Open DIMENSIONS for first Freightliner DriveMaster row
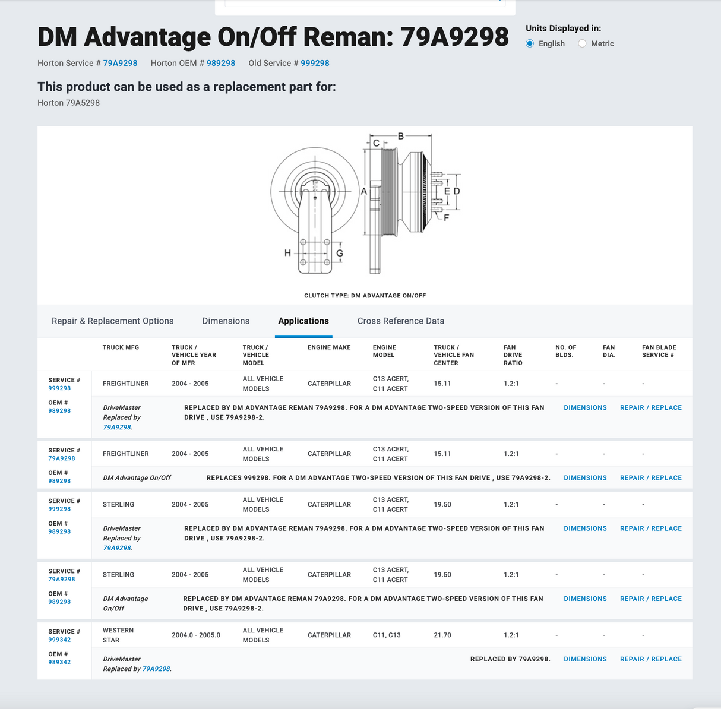The width and height of the screenshot is (721, 709). [x=585, y=407]
